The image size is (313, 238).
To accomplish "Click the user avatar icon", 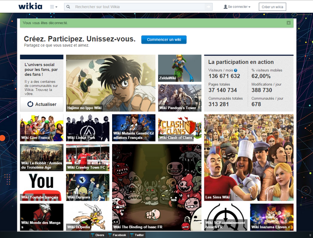I will (225, 7).
